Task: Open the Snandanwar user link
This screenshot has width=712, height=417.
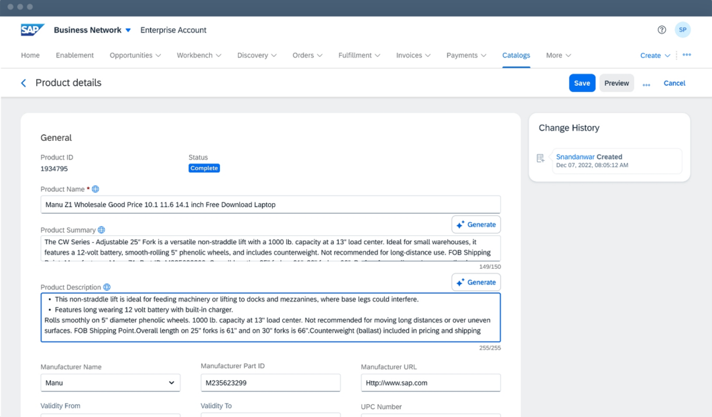Action: [575, 157]
